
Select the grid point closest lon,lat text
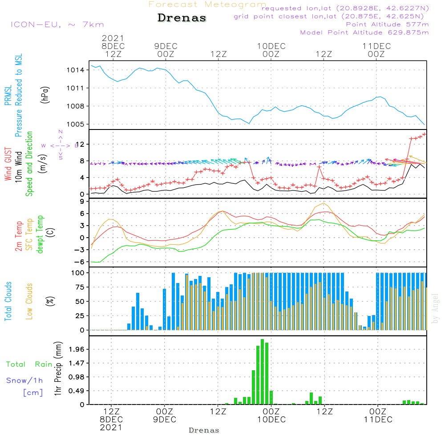332,16
